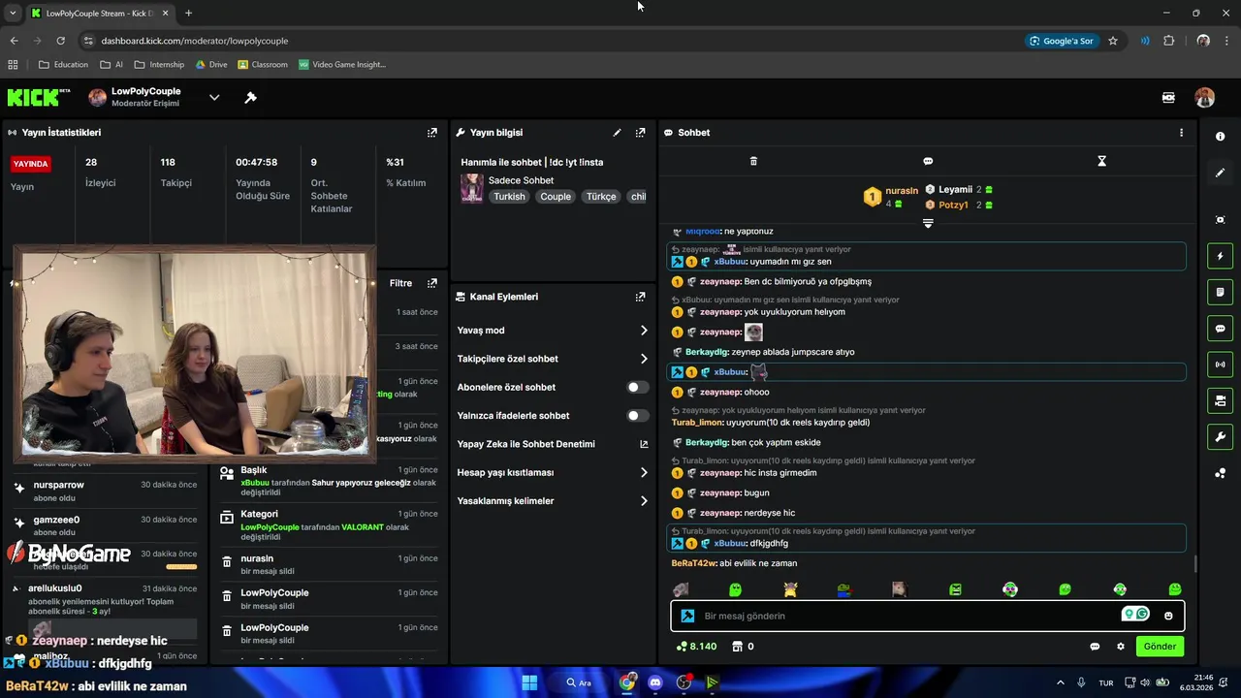Click the moderator badge icon in message box
Screen dimensions: 1241x698
(687, 616)
